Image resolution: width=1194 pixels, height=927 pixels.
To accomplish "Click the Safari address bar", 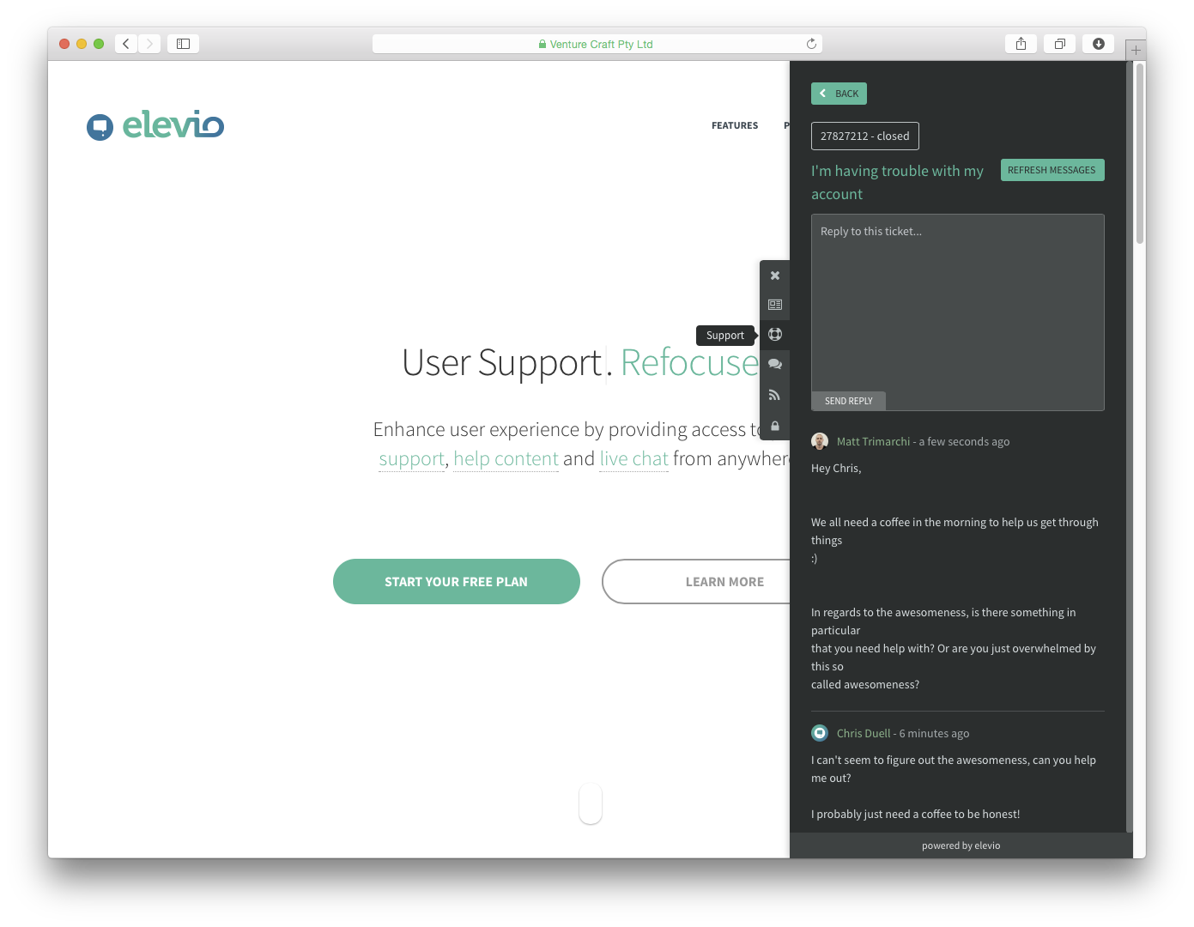I will pos(597,44).
